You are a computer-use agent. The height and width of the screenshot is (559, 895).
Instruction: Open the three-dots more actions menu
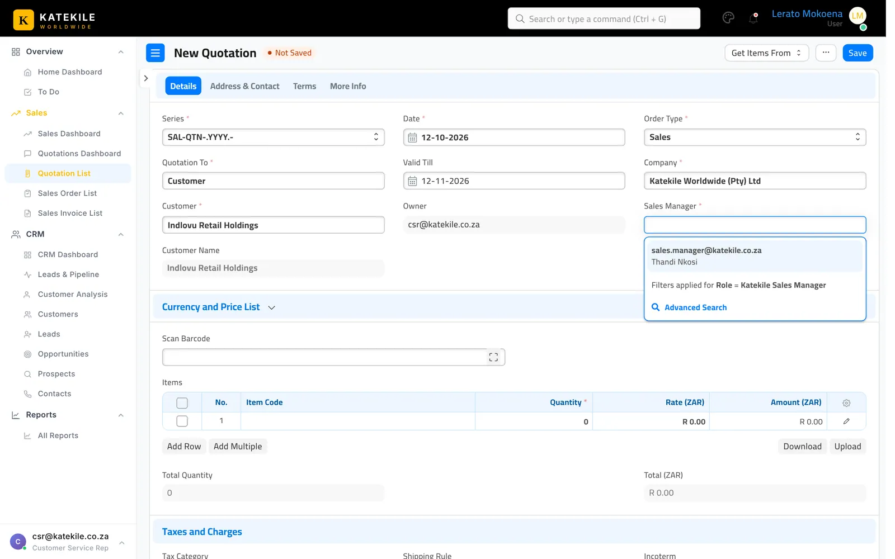click(826, 53)
